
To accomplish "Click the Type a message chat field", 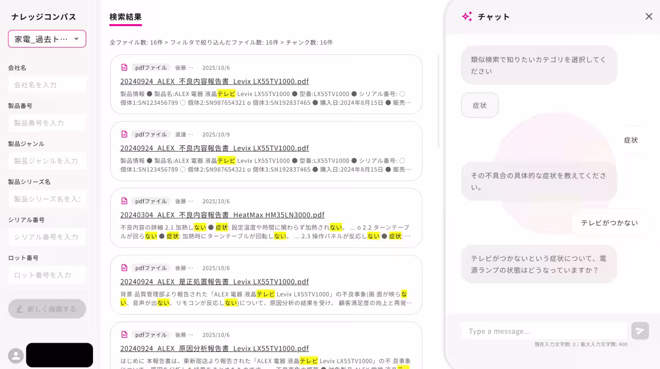I will 544,331.
